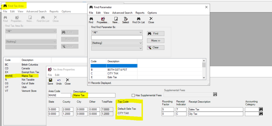
Task: Open View menu in Find Parameter
Action: [106, 13]
